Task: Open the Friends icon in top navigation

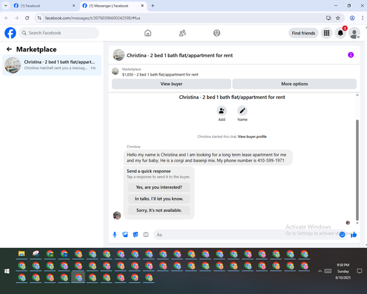Action: point(182,33)
